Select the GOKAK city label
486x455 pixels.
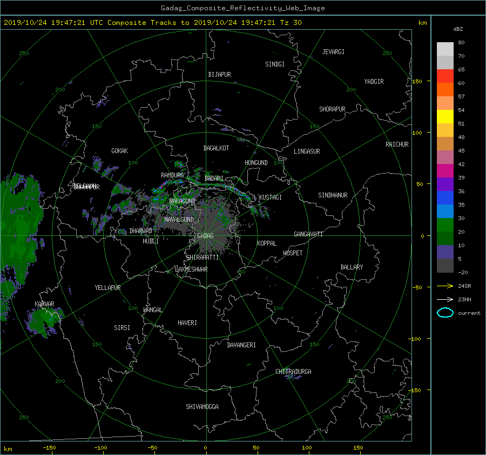[119, 151]
